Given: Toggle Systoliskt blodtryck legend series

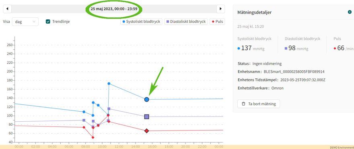Looking at the screenshot, I should coord(141,22).
